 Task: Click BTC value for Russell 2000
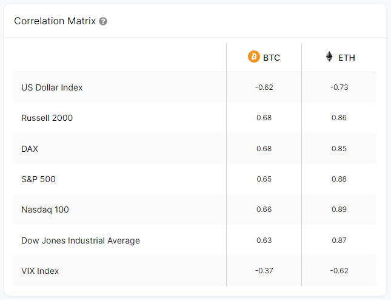coord(264,118)
